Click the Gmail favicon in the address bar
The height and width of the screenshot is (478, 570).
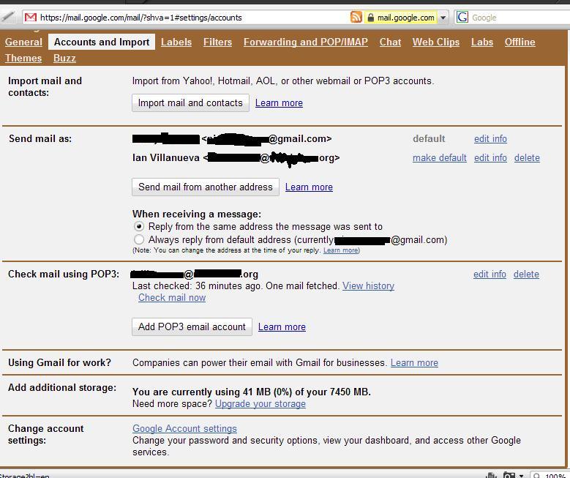[x=31, y=17]
